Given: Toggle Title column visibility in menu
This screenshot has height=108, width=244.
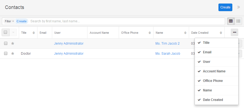Looking at the screenshot, I should 217,43.
